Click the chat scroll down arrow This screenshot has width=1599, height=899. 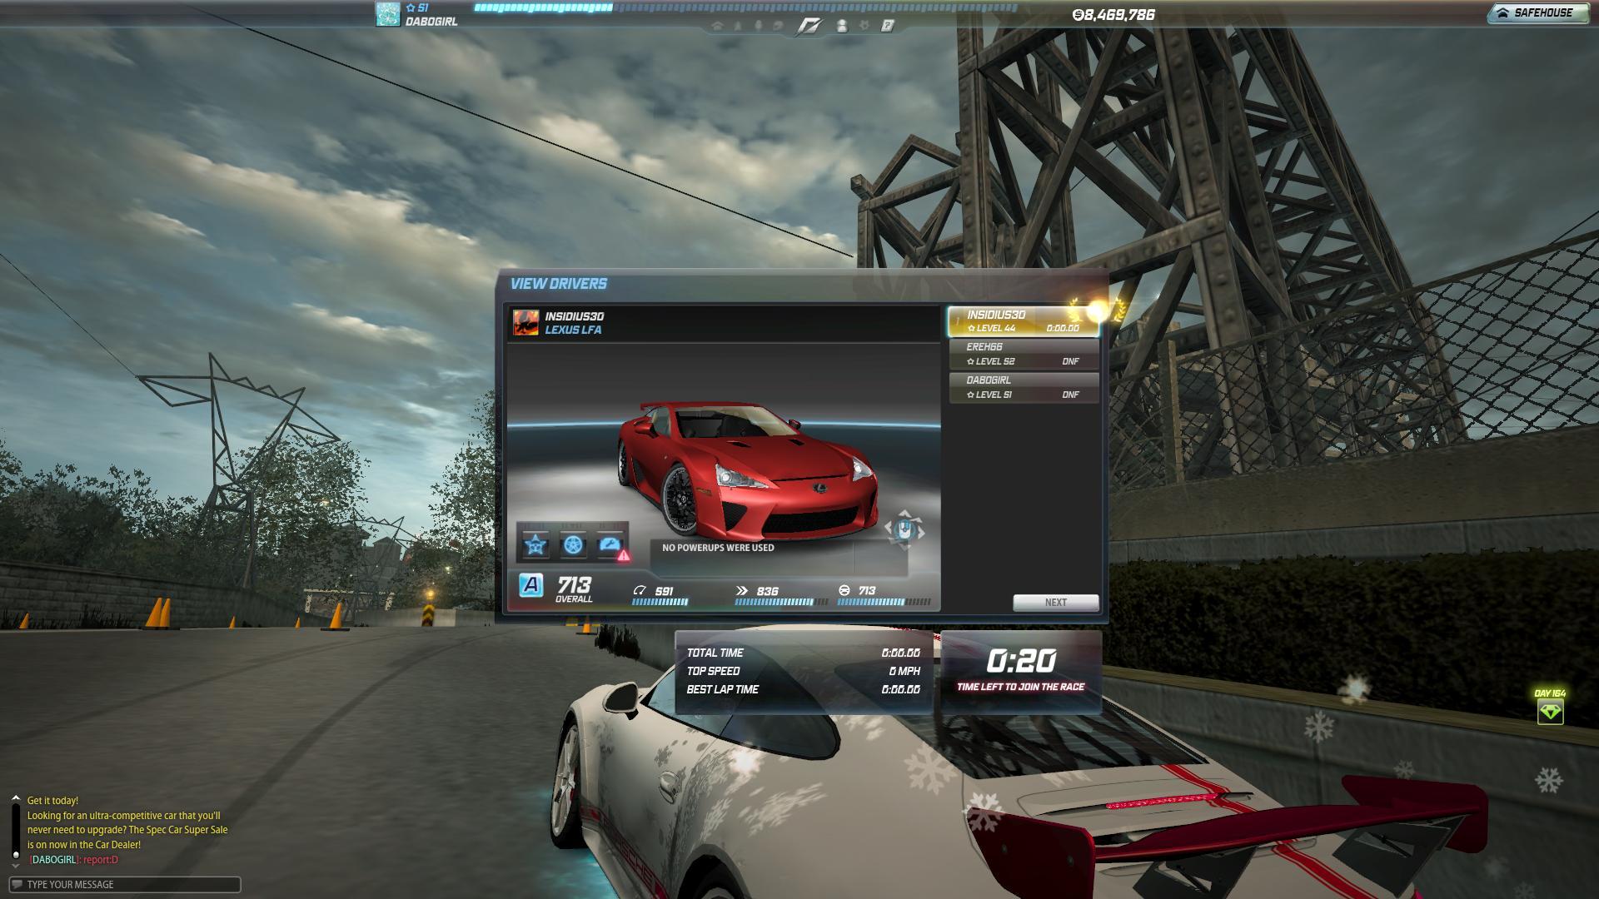click(15, 866)
